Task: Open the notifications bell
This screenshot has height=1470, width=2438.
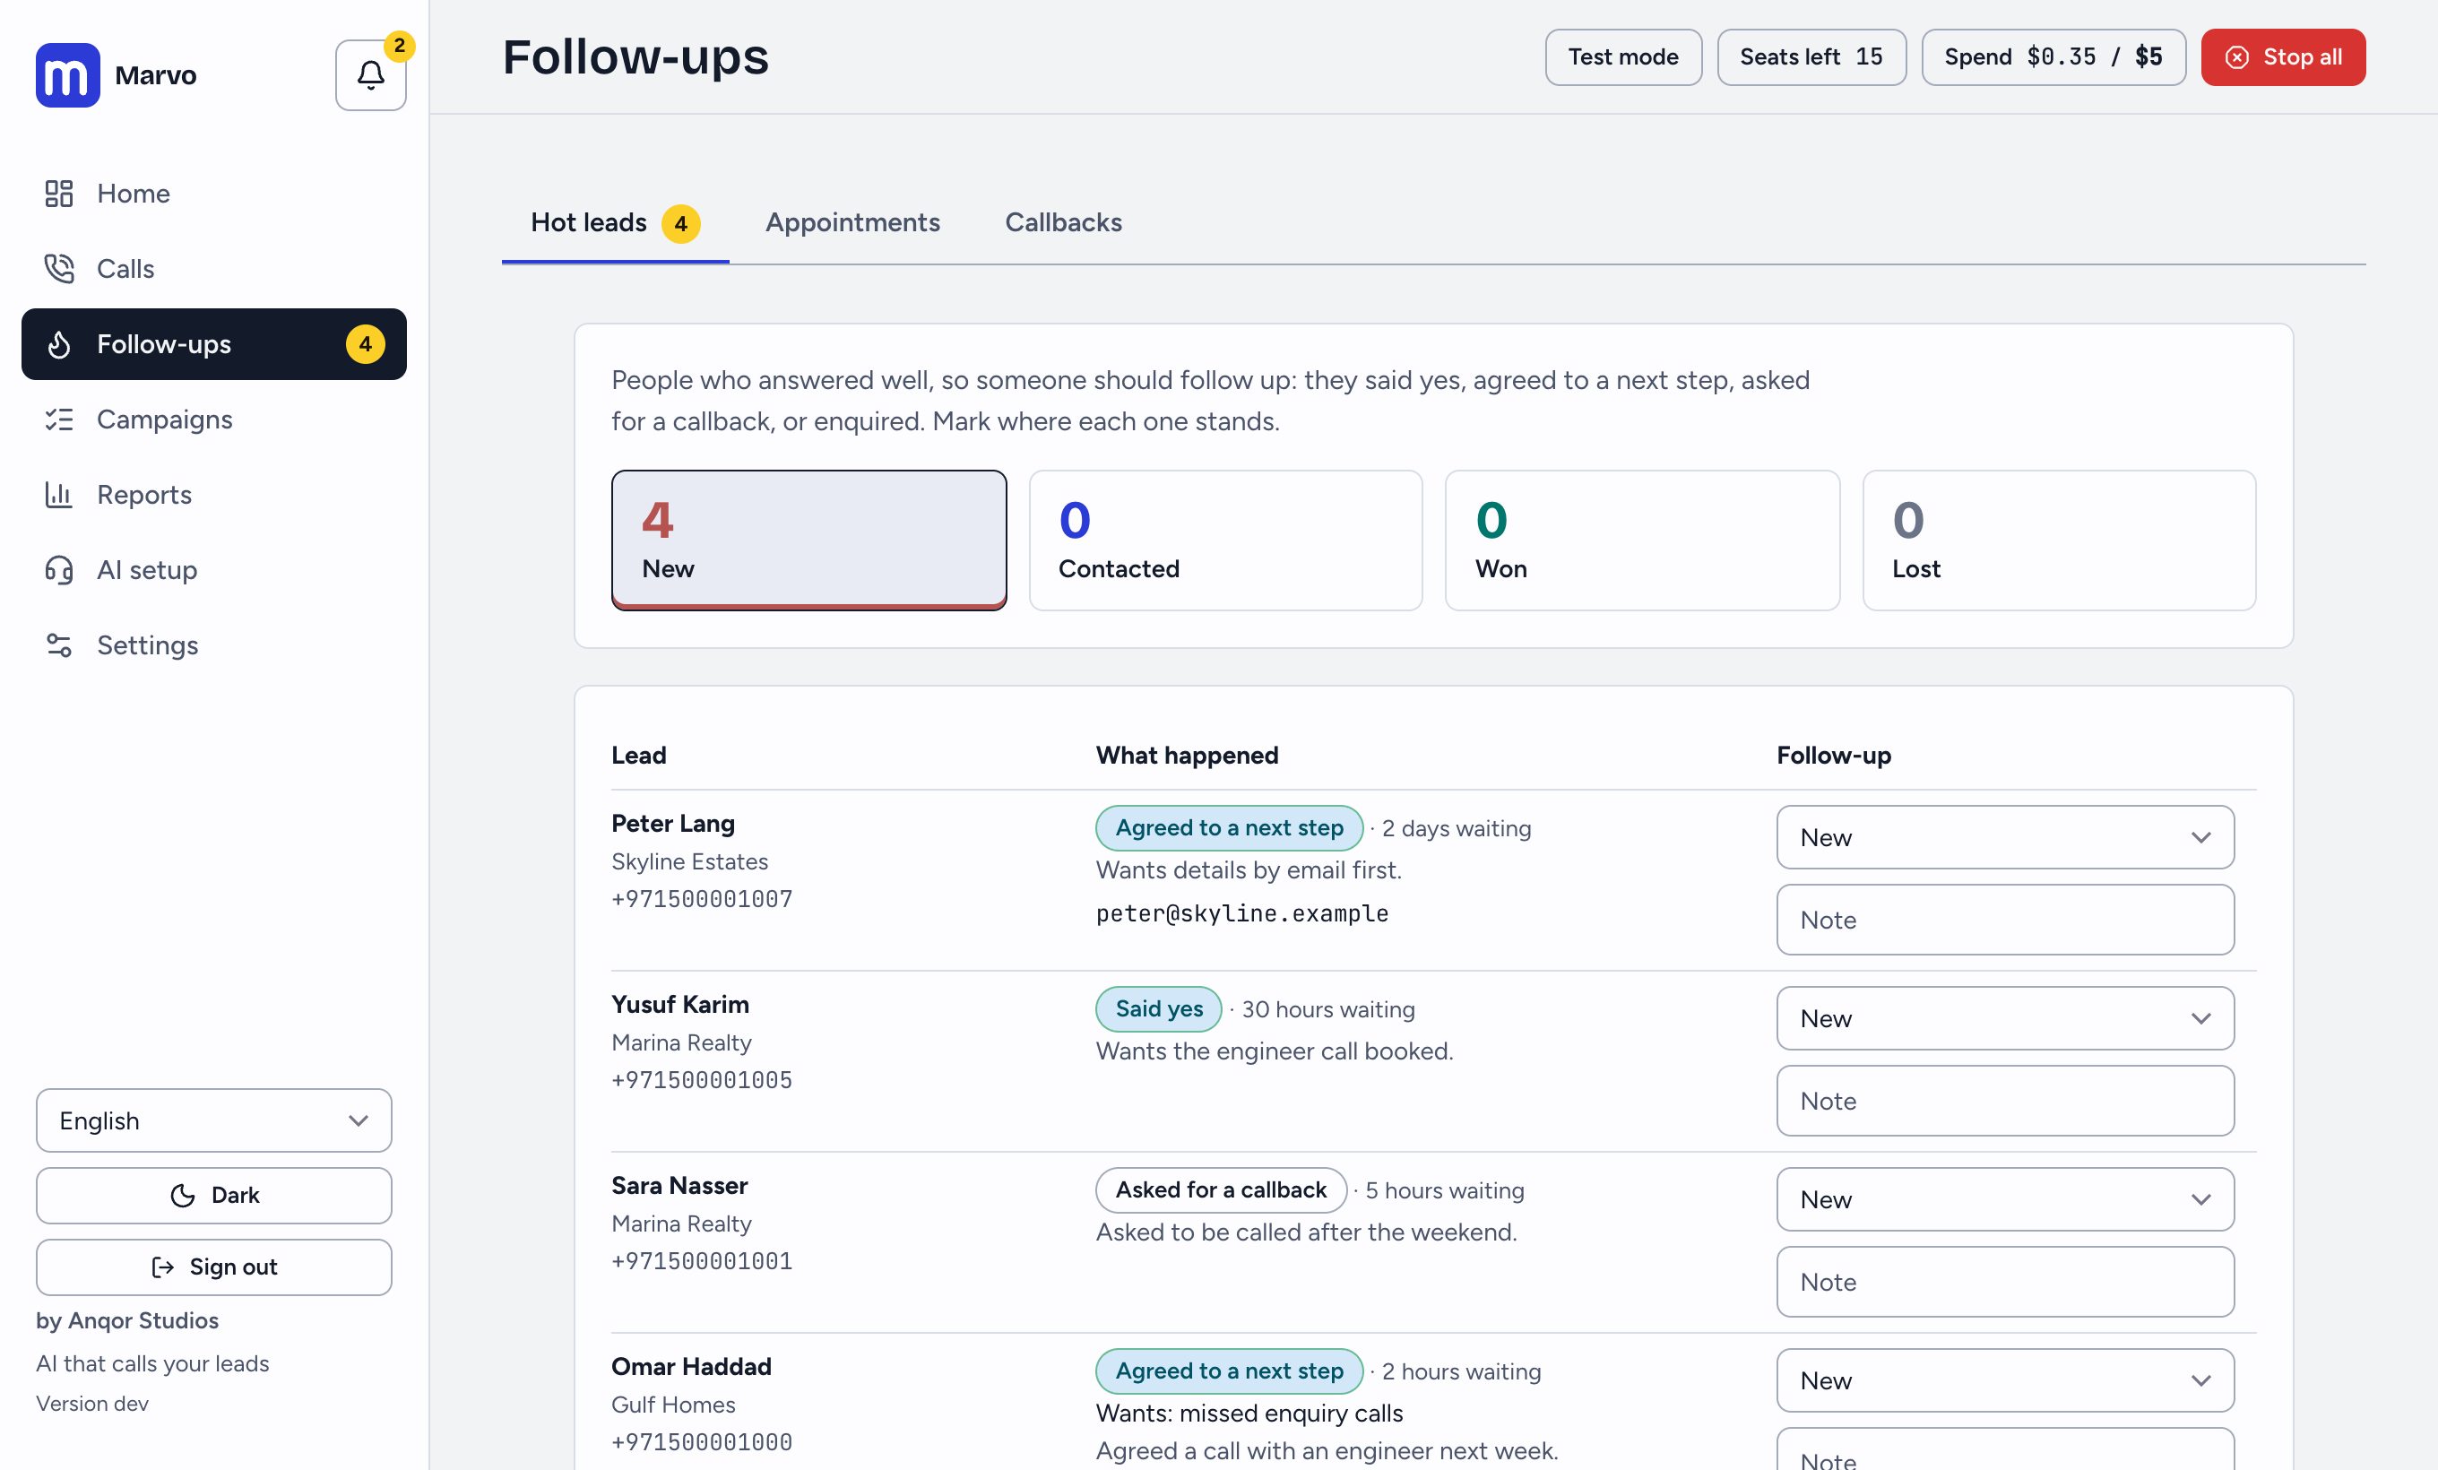Action: click(371, 75)
